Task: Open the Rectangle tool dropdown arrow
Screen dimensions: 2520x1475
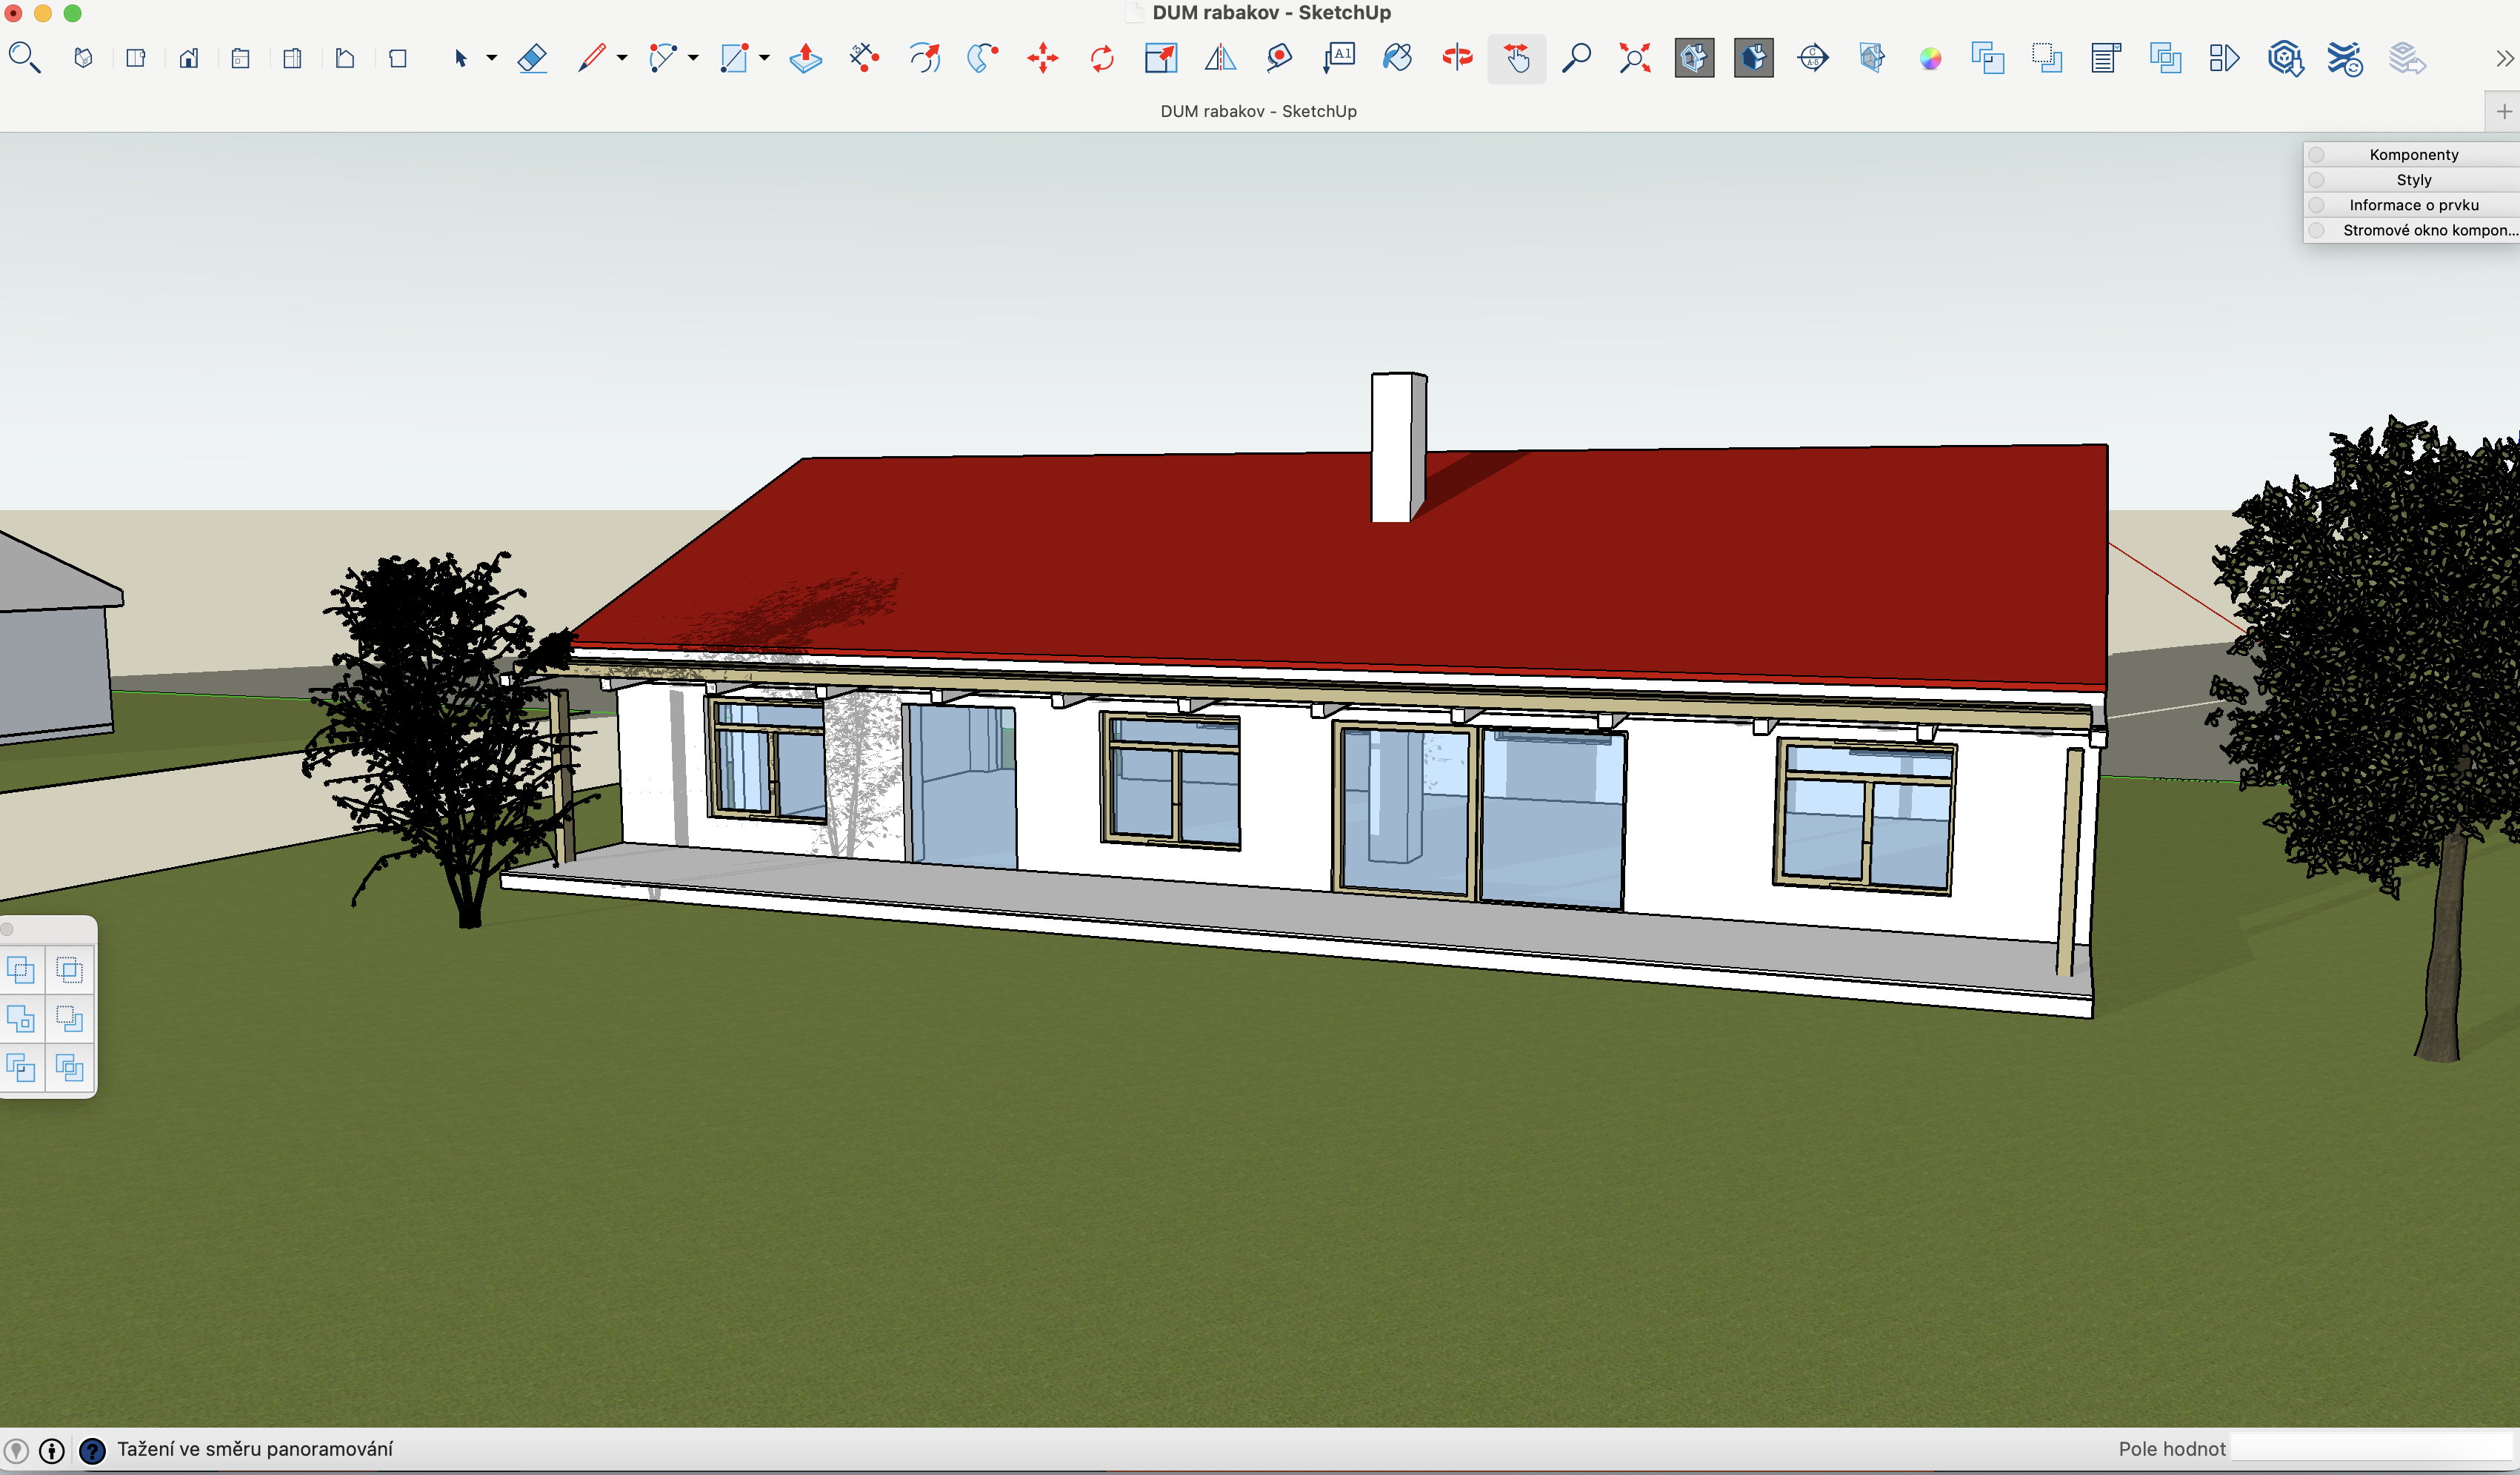Action: click(764, 58)
